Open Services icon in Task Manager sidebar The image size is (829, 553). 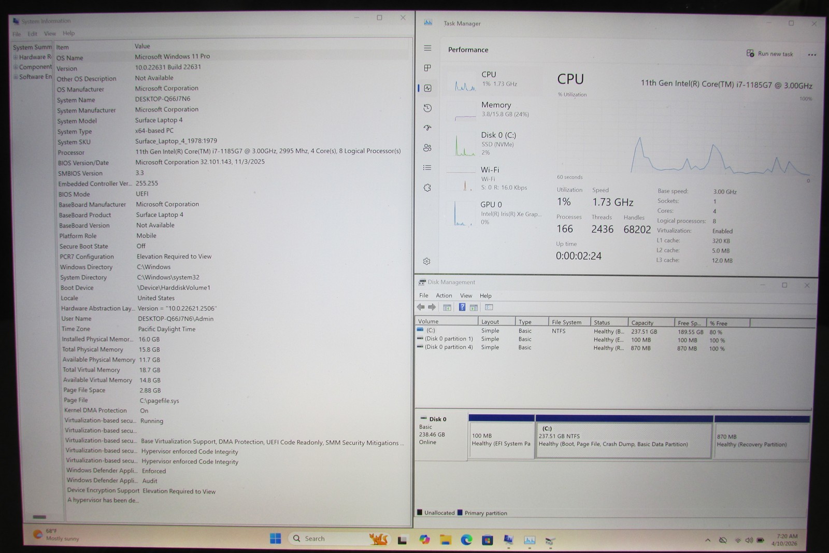click(427, 188)
